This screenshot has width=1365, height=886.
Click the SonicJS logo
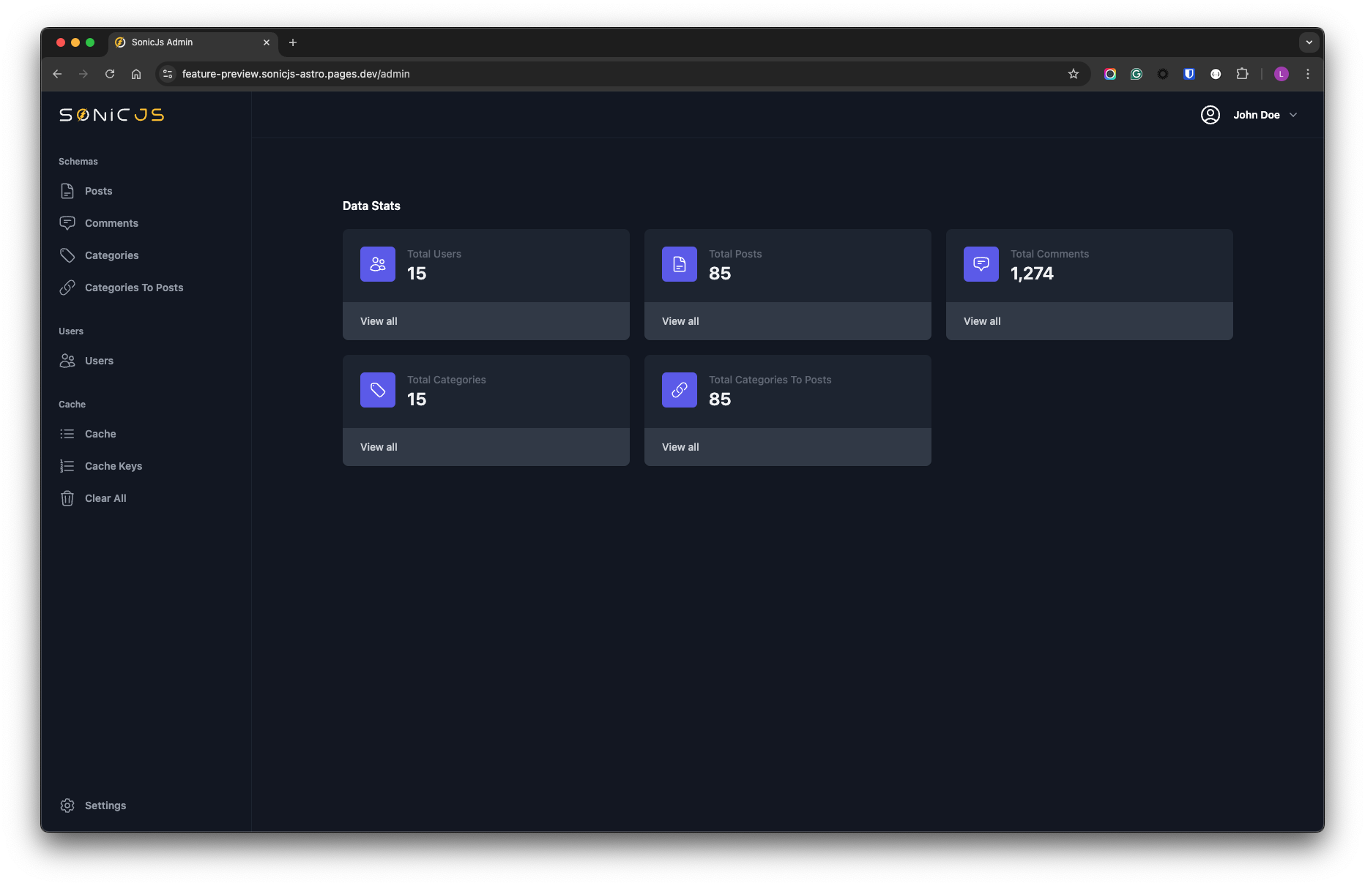pyautogui.click(x=111, y=115)
